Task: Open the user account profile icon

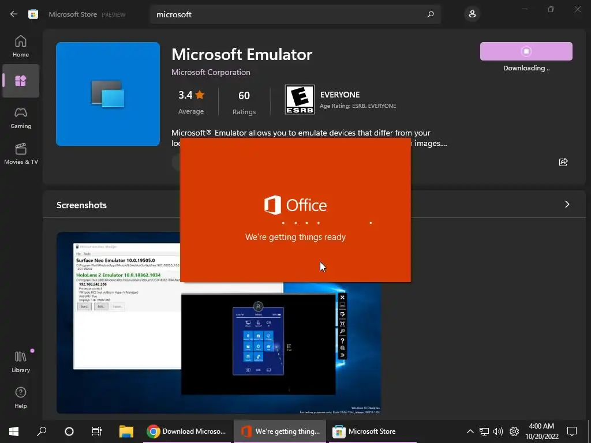Action: tap(472, 14)
